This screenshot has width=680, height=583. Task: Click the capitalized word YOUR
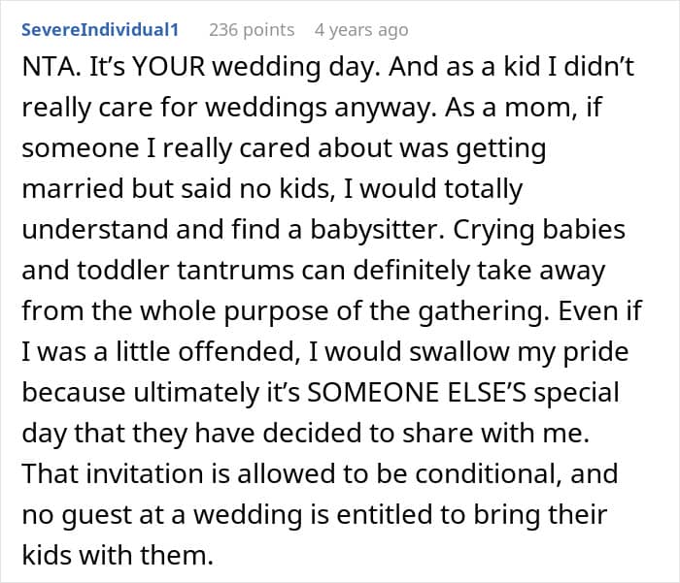point(169,67)
